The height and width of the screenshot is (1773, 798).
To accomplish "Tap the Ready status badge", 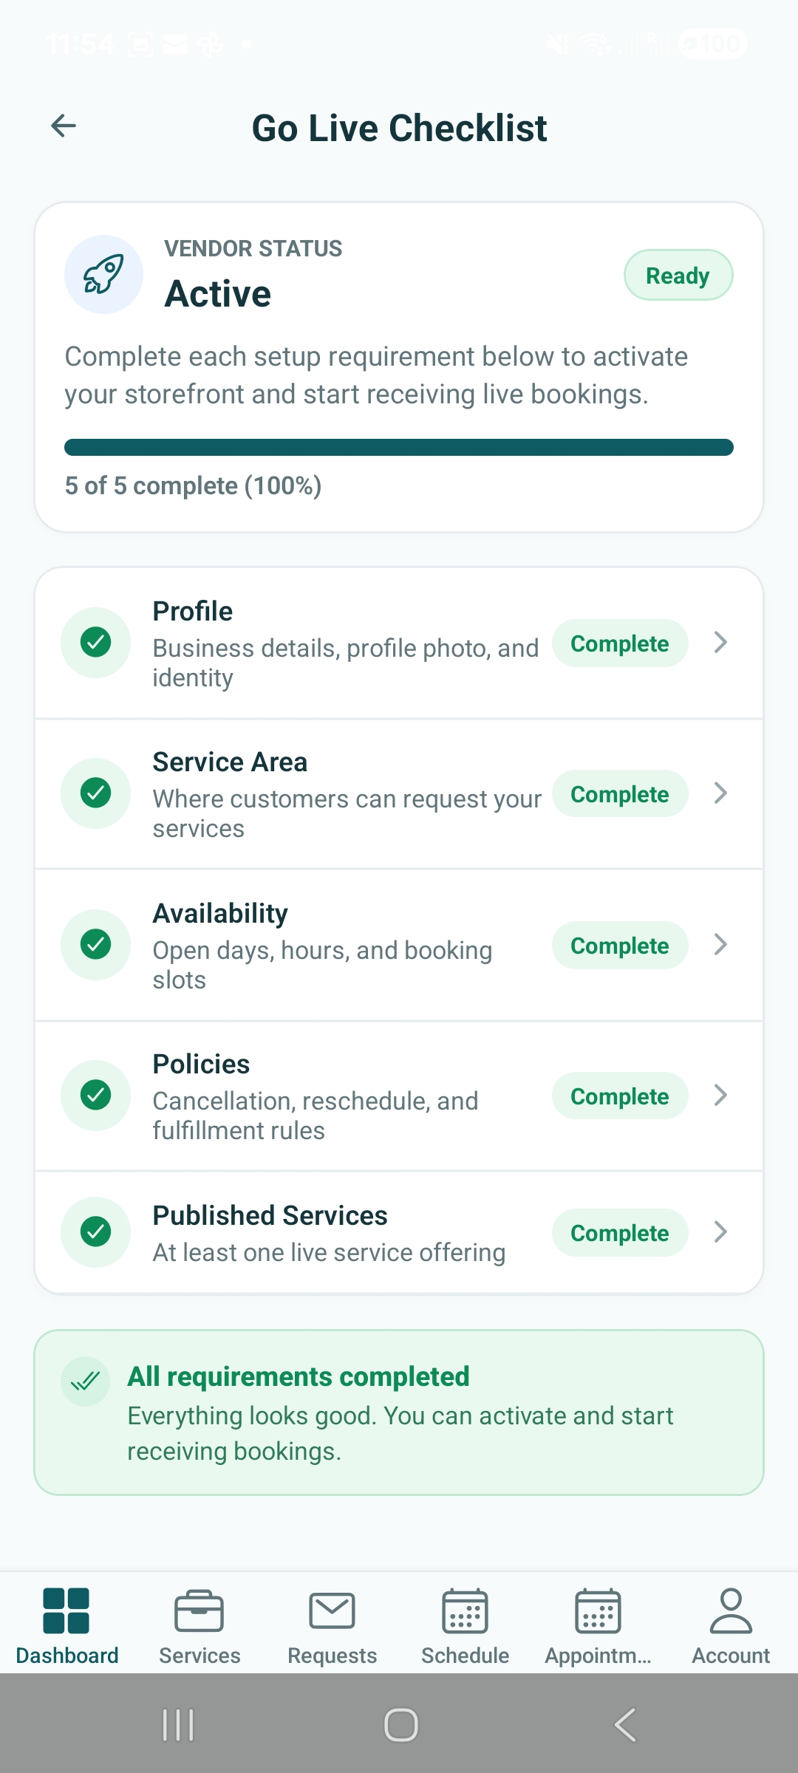I will (x=678, y=274).
